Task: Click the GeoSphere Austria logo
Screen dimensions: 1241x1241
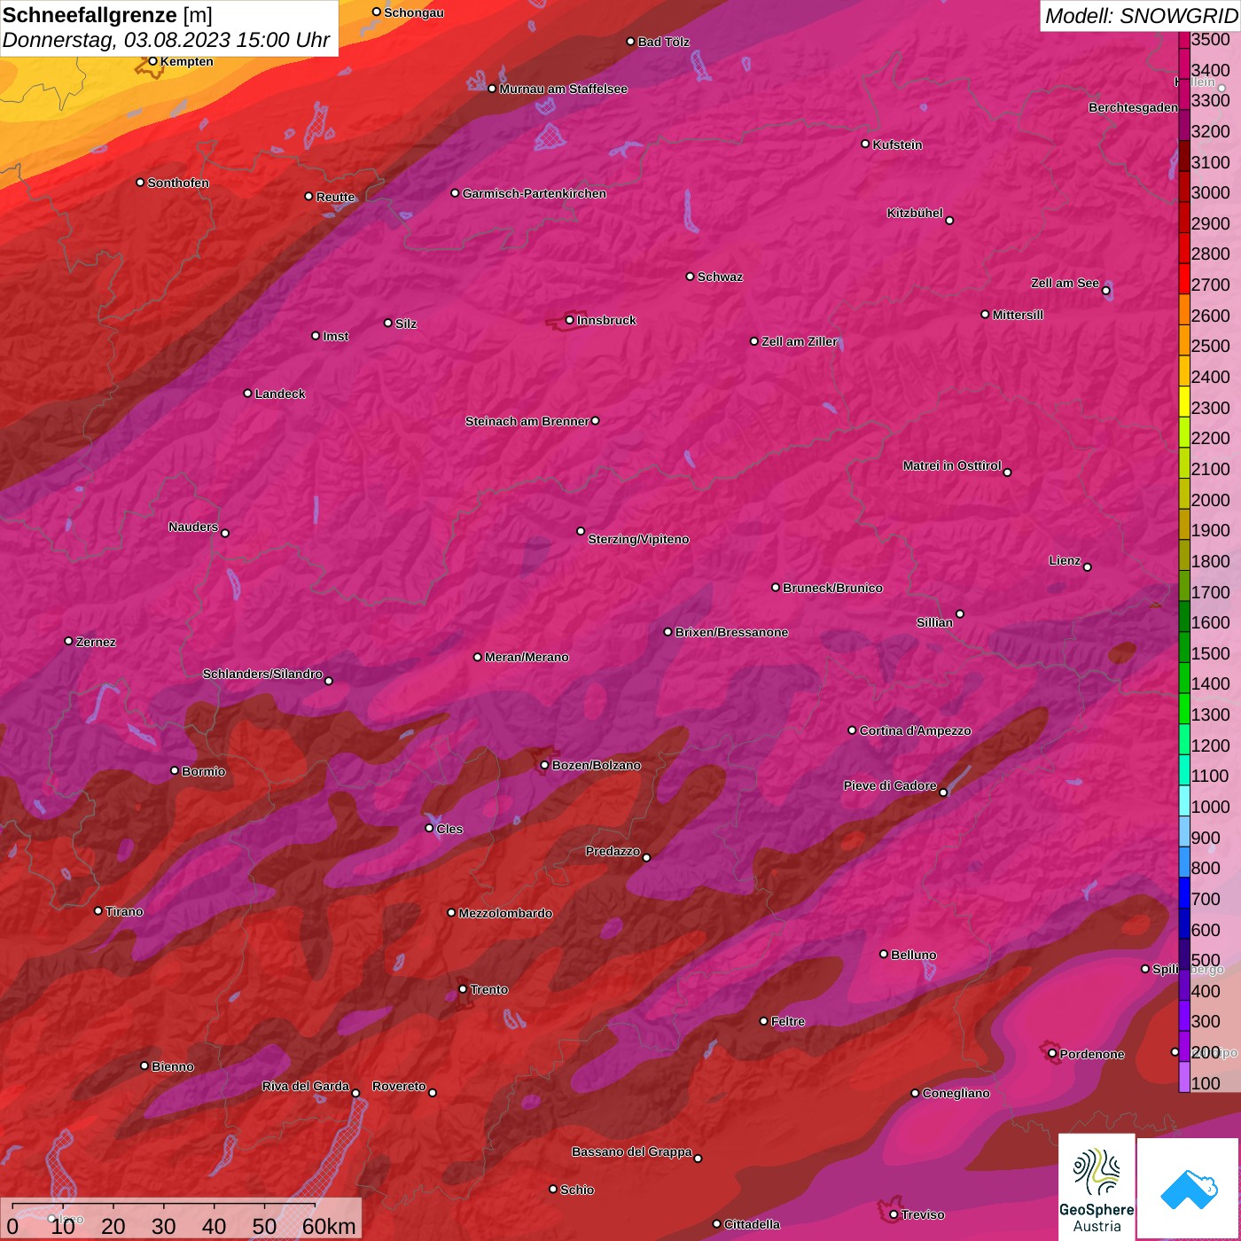Action: (x=1097, y=1186)
